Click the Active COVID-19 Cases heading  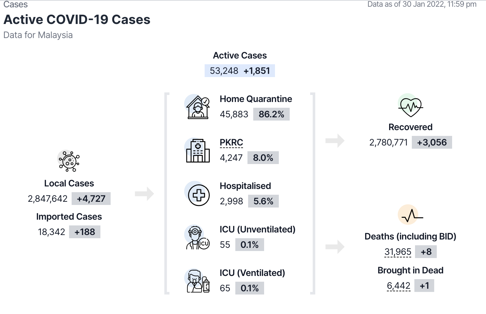coord(77,20)
